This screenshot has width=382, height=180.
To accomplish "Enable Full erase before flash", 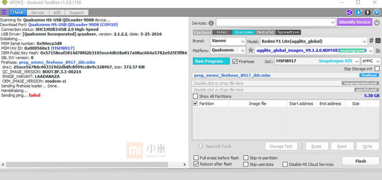I will [196, 158].
